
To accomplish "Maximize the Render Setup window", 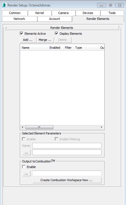I will pyautogui.click(x=110, y=5).
